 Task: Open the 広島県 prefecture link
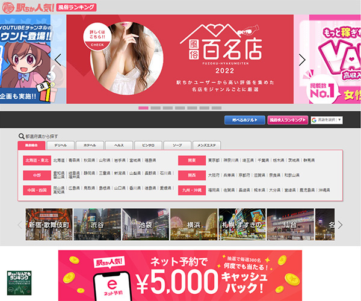pyautogui.click(x=74, y=188)
